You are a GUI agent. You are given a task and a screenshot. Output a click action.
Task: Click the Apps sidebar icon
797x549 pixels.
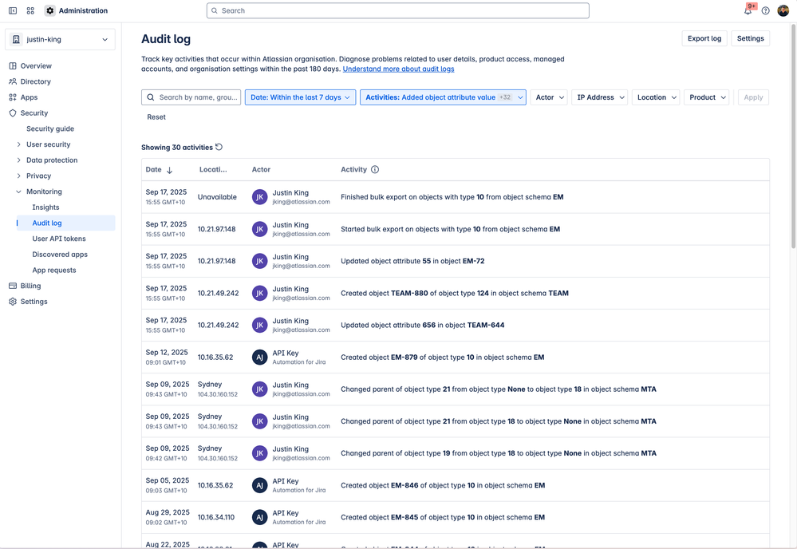point(13,97)
